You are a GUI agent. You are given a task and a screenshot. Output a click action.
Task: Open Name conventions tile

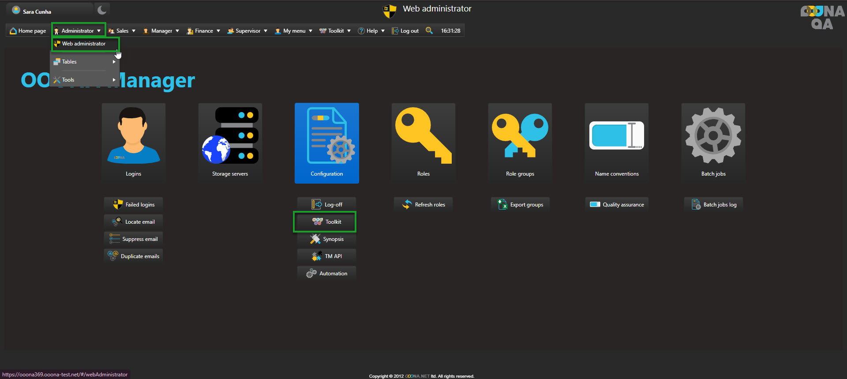(616, 143)
